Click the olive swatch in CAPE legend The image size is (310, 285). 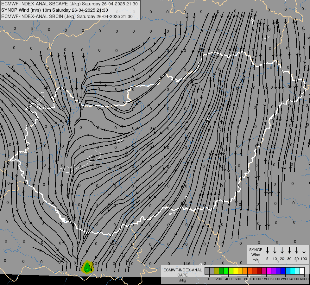click(217, 271)
